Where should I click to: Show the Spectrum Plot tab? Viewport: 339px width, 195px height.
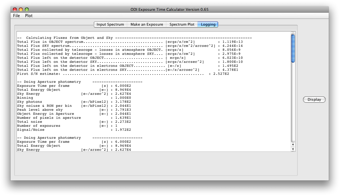click(x=182, y=25)
